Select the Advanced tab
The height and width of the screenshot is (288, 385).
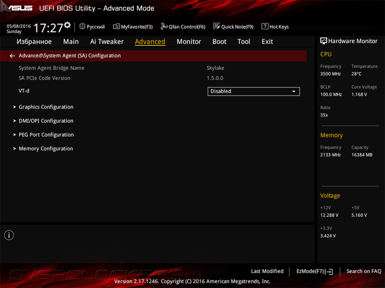(x=150, y=42)
